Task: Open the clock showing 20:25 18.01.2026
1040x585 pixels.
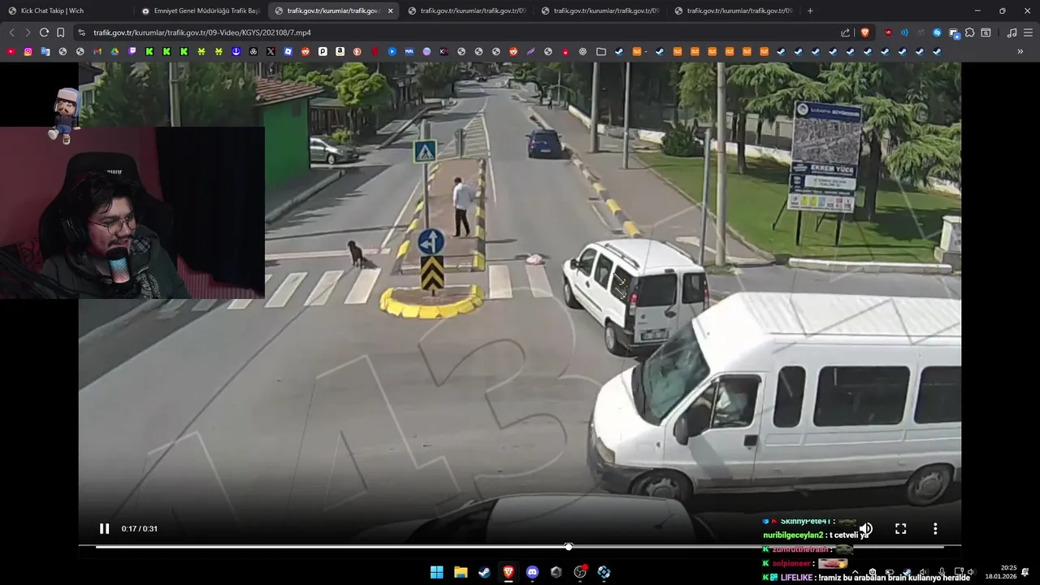Action: pyautogui.click(x=1000, y=572)
